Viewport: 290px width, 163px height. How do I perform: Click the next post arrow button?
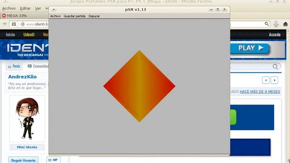tap(275, 80)
